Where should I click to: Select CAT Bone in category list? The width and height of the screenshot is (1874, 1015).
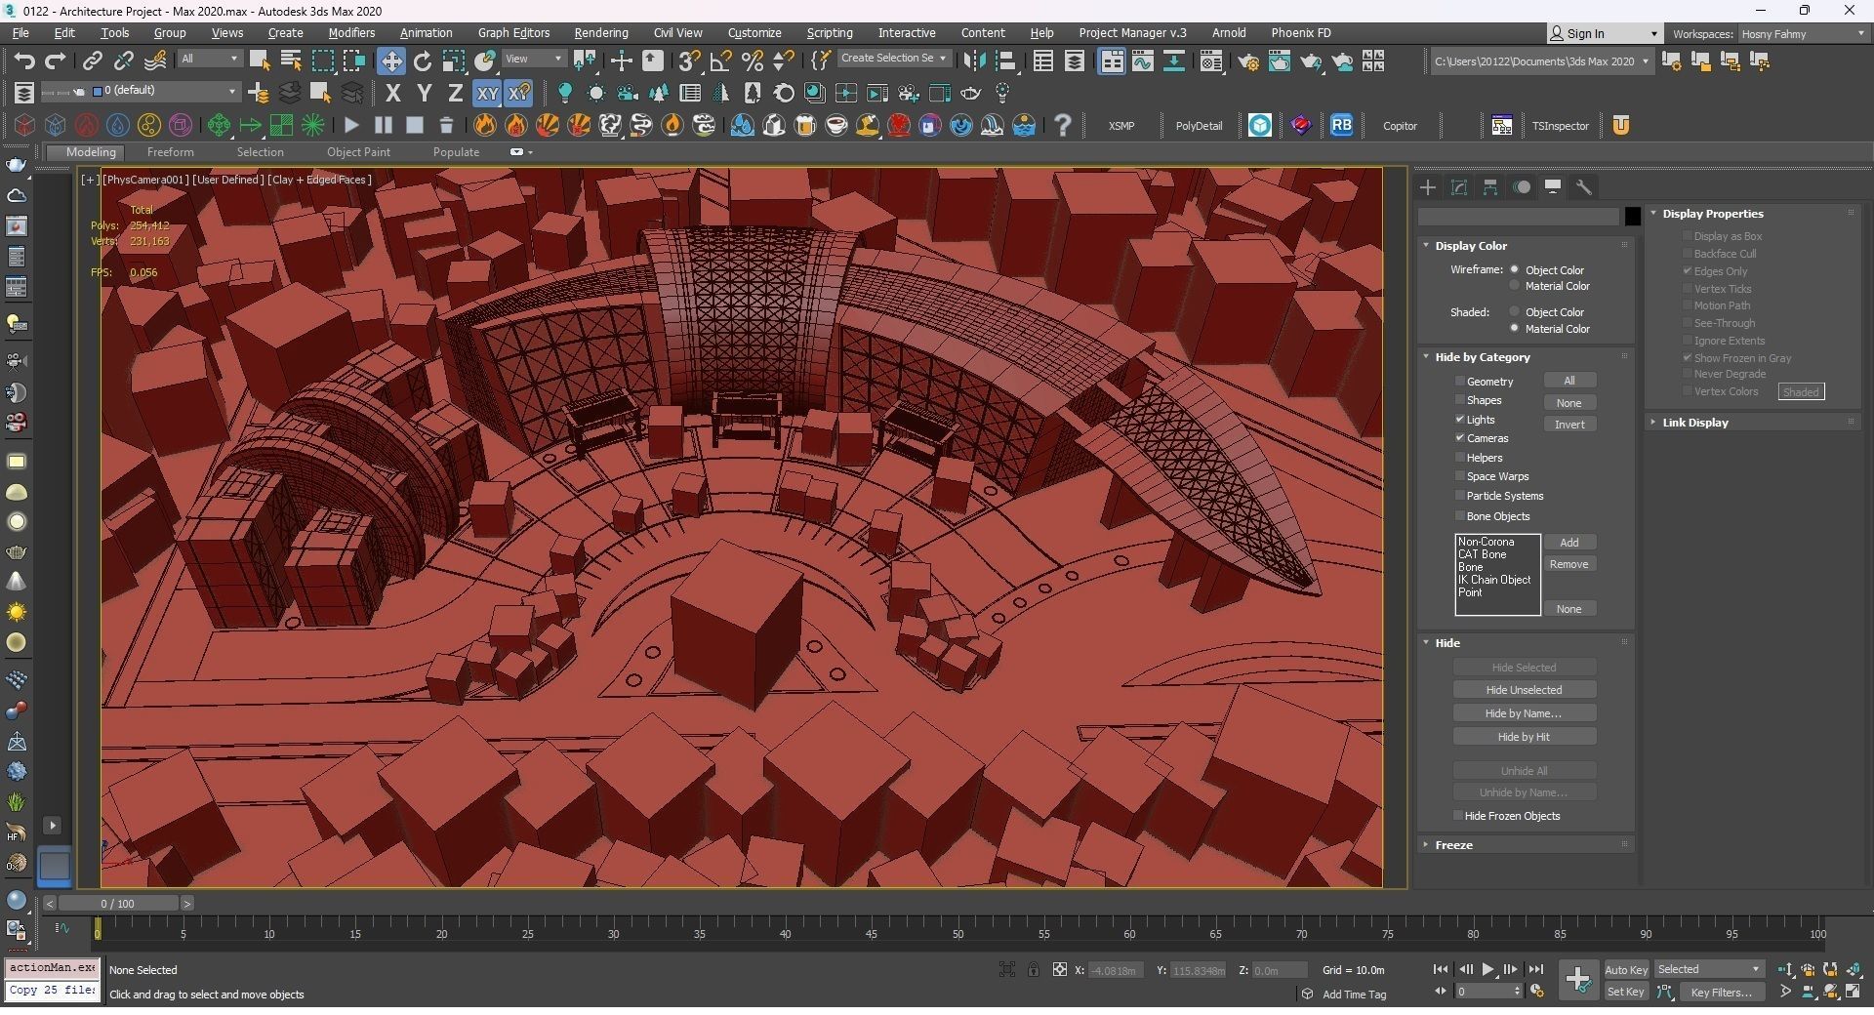point(1483,554)
